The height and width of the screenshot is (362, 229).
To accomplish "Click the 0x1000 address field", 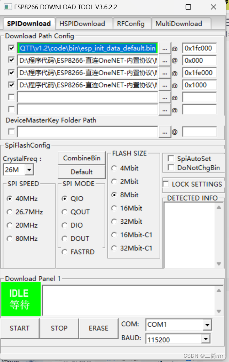I will 199,85.
